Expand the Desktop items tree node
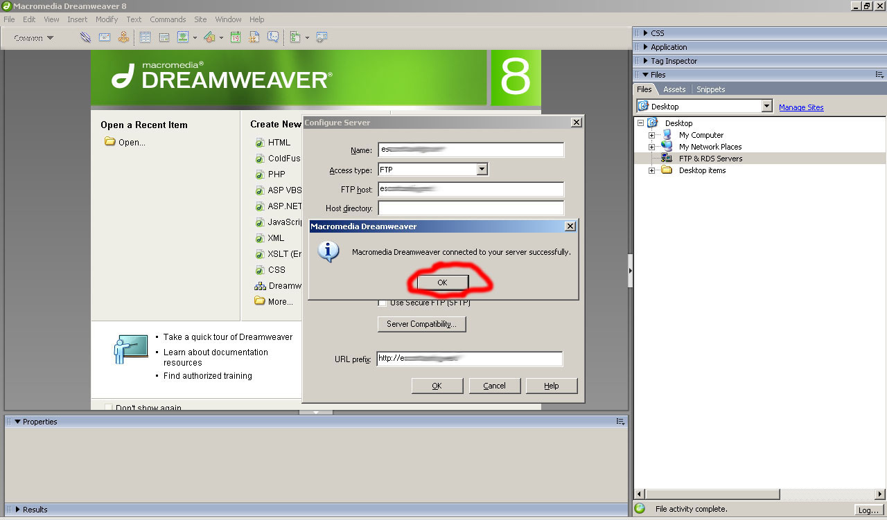The image size is (887, 520). point(651,170)
